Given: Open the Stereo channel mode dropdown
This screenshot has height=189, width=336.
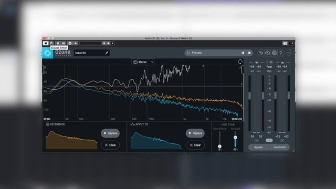Looking at the screenshot, I should pos(143,62).
